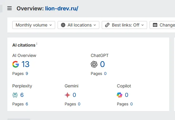175x120 pixels.
Task: Click the All locations chevron arrow
Action: click(x=95, y=25)
